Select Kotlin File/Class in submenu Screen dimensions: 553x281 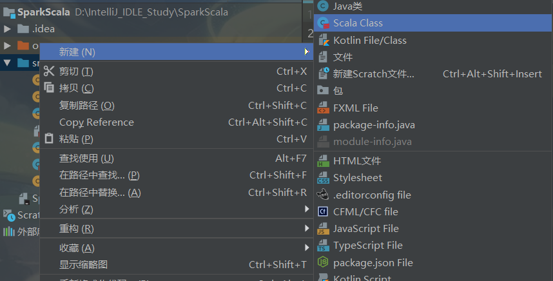point(432,40)
